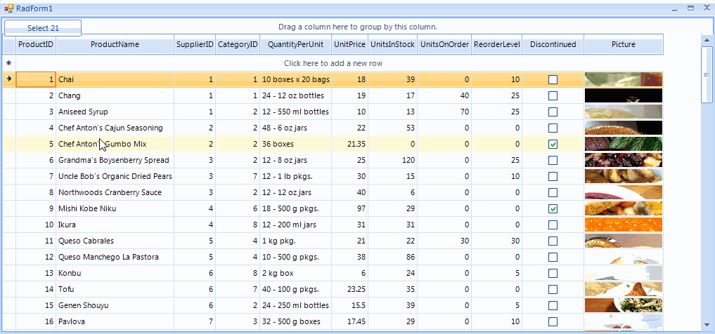Select the Ikura picture thumbnail

pyautogui.click(x=623, y=225)
